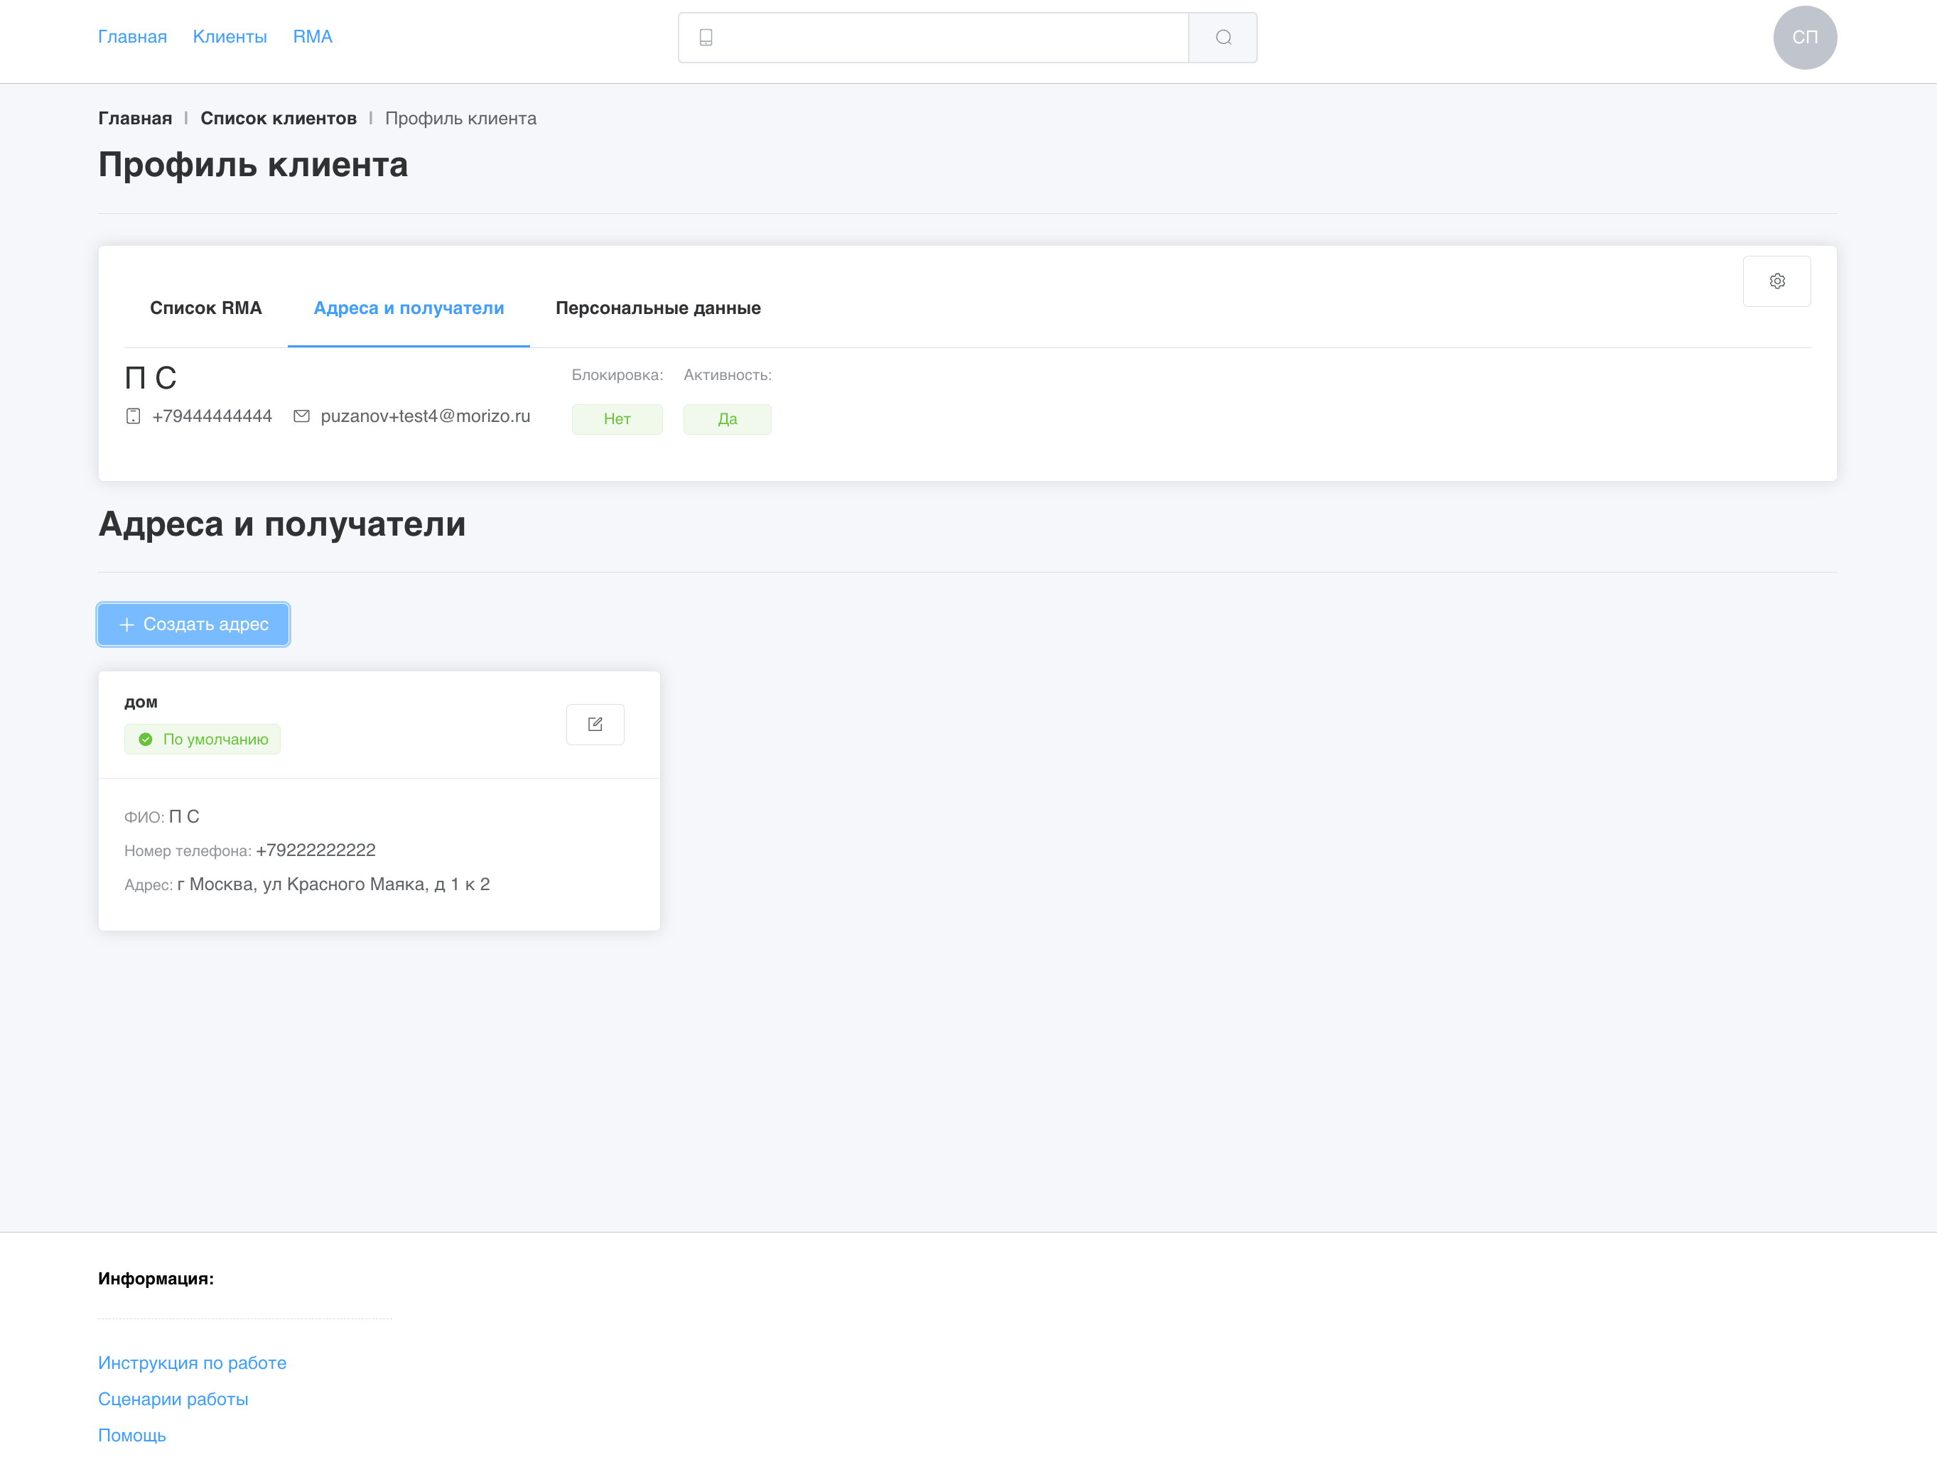The width and height of the screenshot is (1937, 1462).
Task: Select the Адреса и получатели tab
Action: [408, 308]
